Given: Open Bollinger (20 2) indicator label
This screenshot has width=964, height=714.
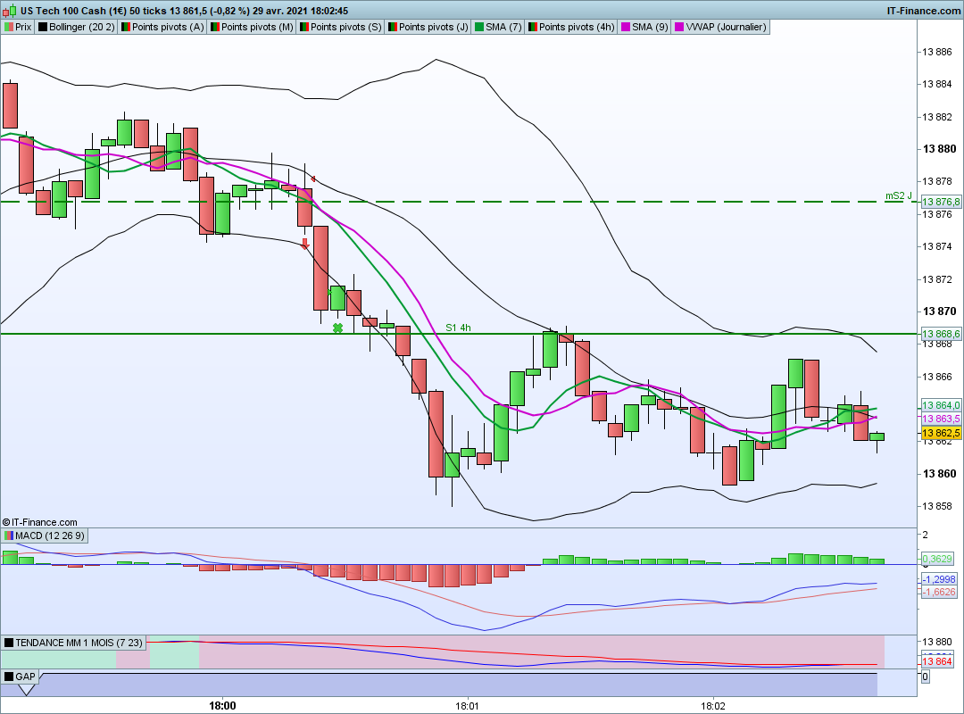Looking at the screenshot, I should (x=76, y=27).
